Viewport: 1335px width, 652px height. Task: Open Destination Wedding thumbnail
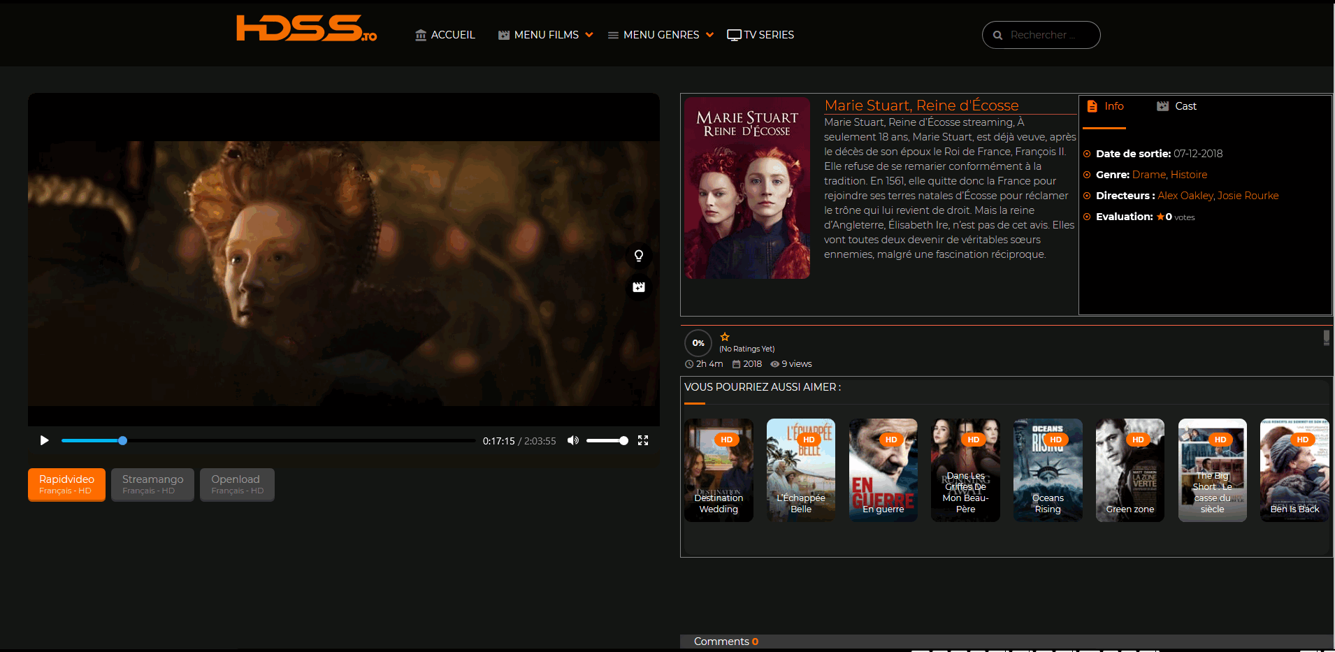point(719,470)
